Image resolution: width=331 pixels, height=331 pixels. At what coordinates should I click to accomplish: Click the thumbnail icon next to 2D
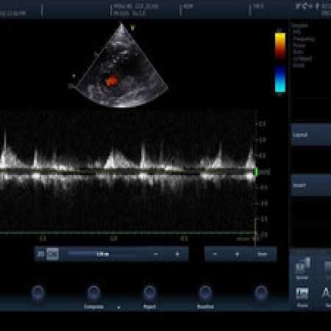coord(53,254)
